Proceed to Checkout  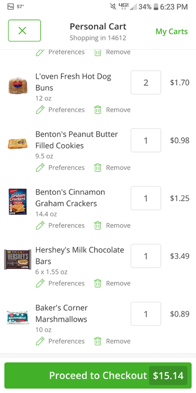tap(98, 376)
